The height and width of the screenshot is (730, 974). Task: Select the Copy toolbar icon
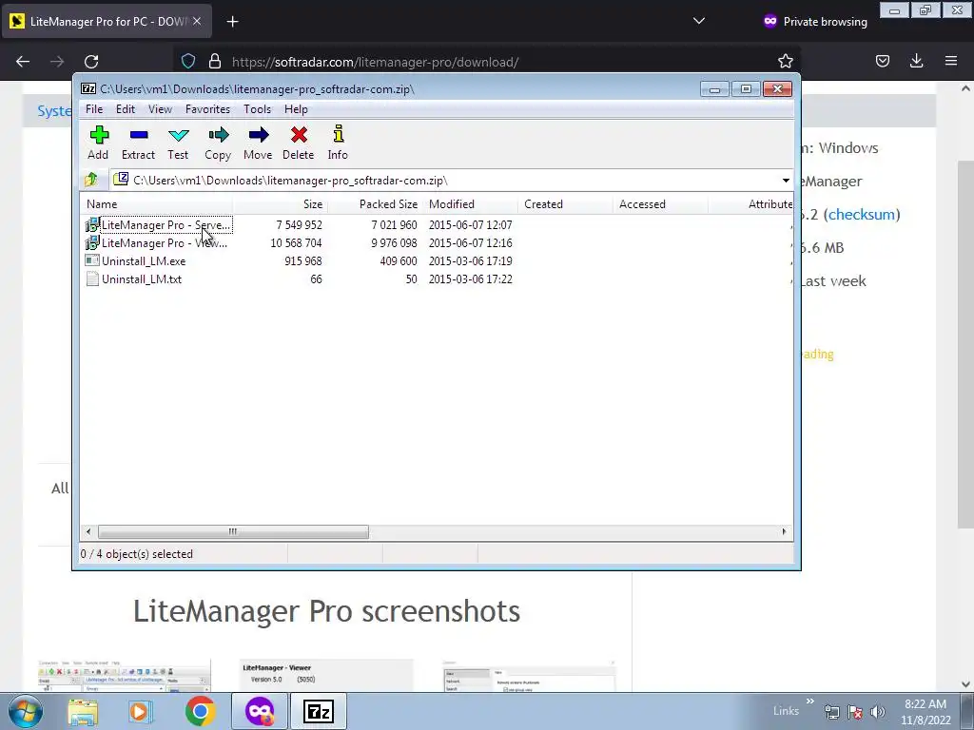click(x=218, y=143)
